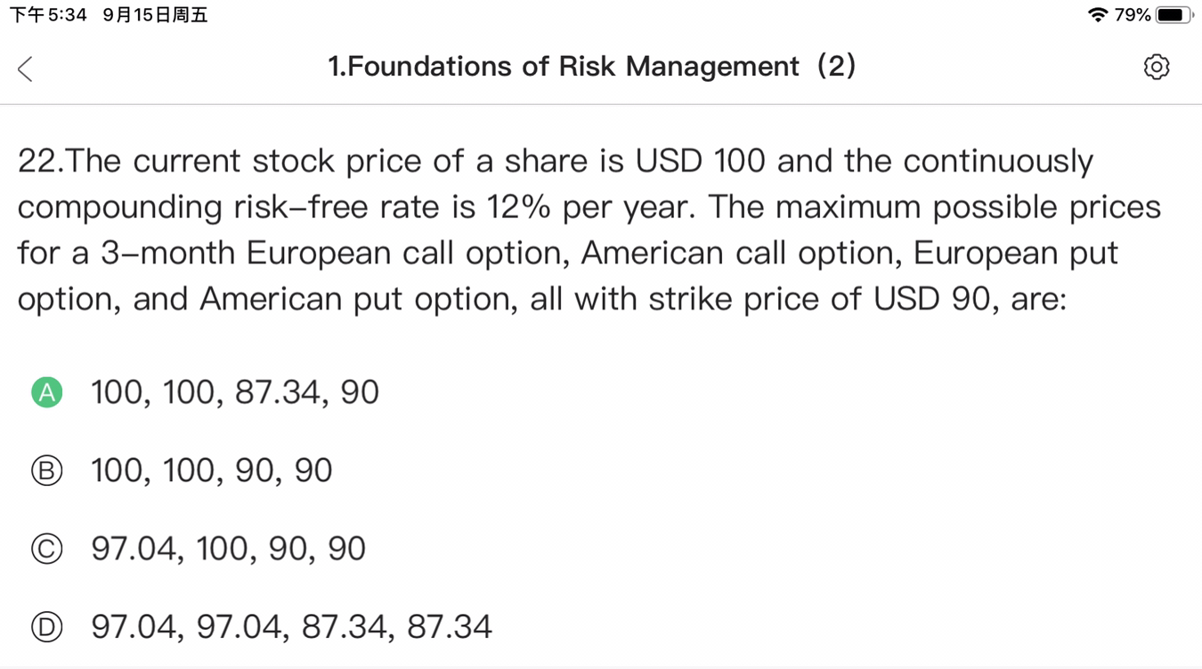Choose the option C circle
The height and width of the screenshot is (669, 1202).
tap(47, 549)
